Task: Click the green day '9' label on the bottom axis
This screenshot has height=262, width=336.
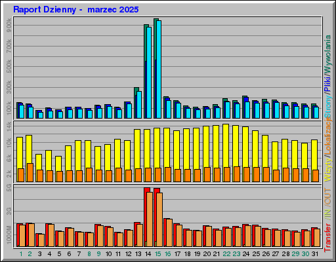Action: tap(99, 254)
